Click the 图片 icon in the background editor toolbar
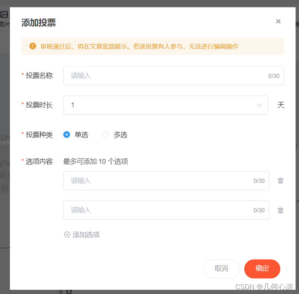 4,15
